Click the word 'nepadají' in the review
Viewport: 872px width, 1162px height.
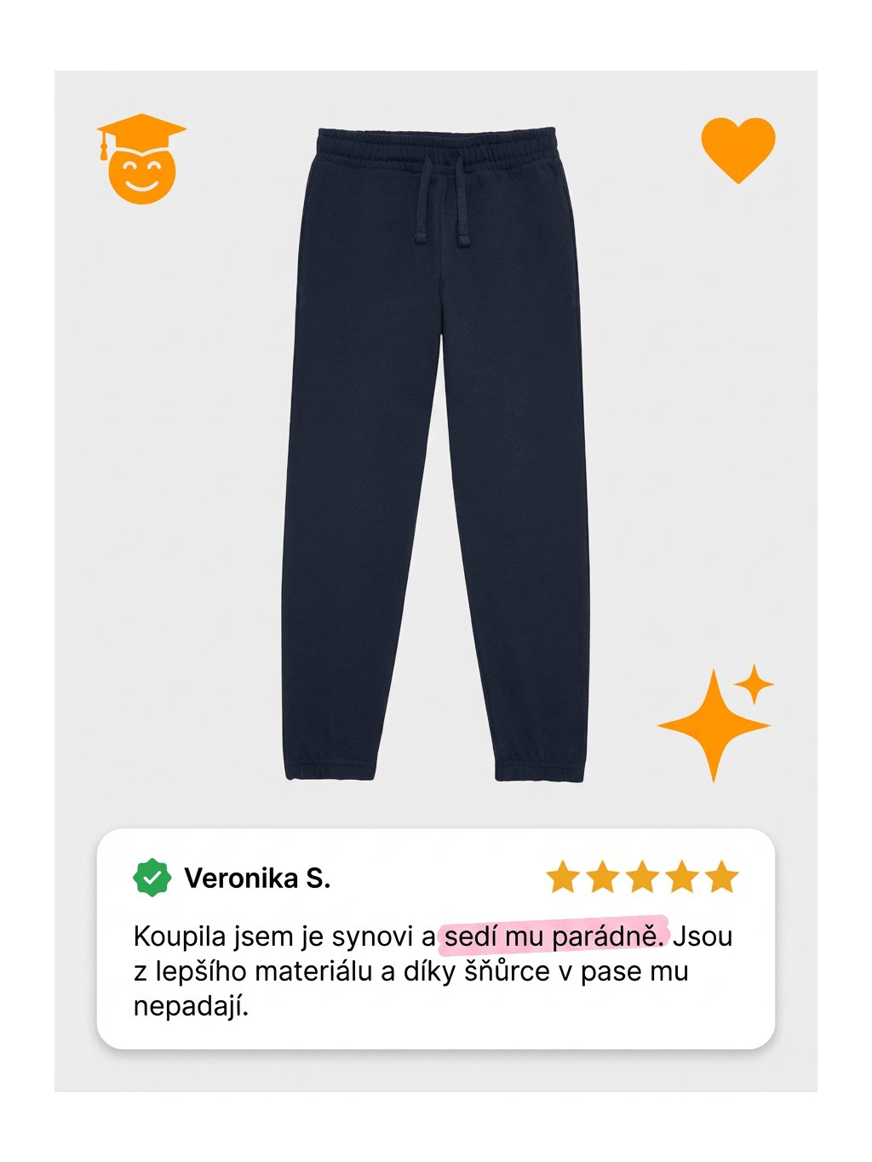click(188, 1007)
